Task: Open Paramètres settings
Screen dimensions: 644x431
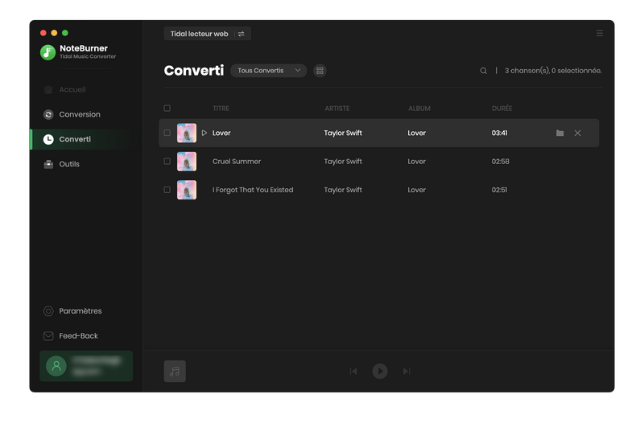Action: coord(72,311)
